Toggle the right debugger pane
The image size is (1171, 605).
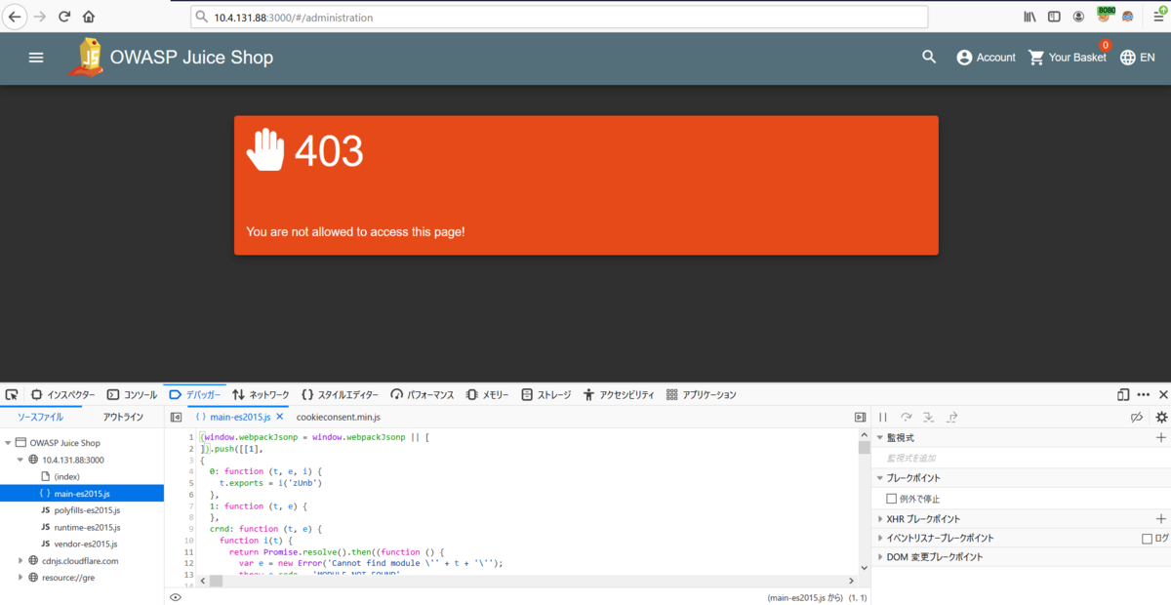(x=860, y=417)
